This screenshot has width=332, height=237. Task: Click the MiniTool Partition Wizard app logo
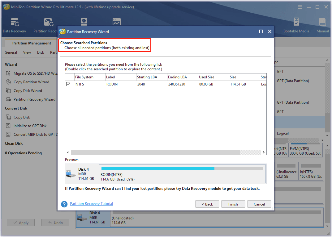click(x=6, y=7)
